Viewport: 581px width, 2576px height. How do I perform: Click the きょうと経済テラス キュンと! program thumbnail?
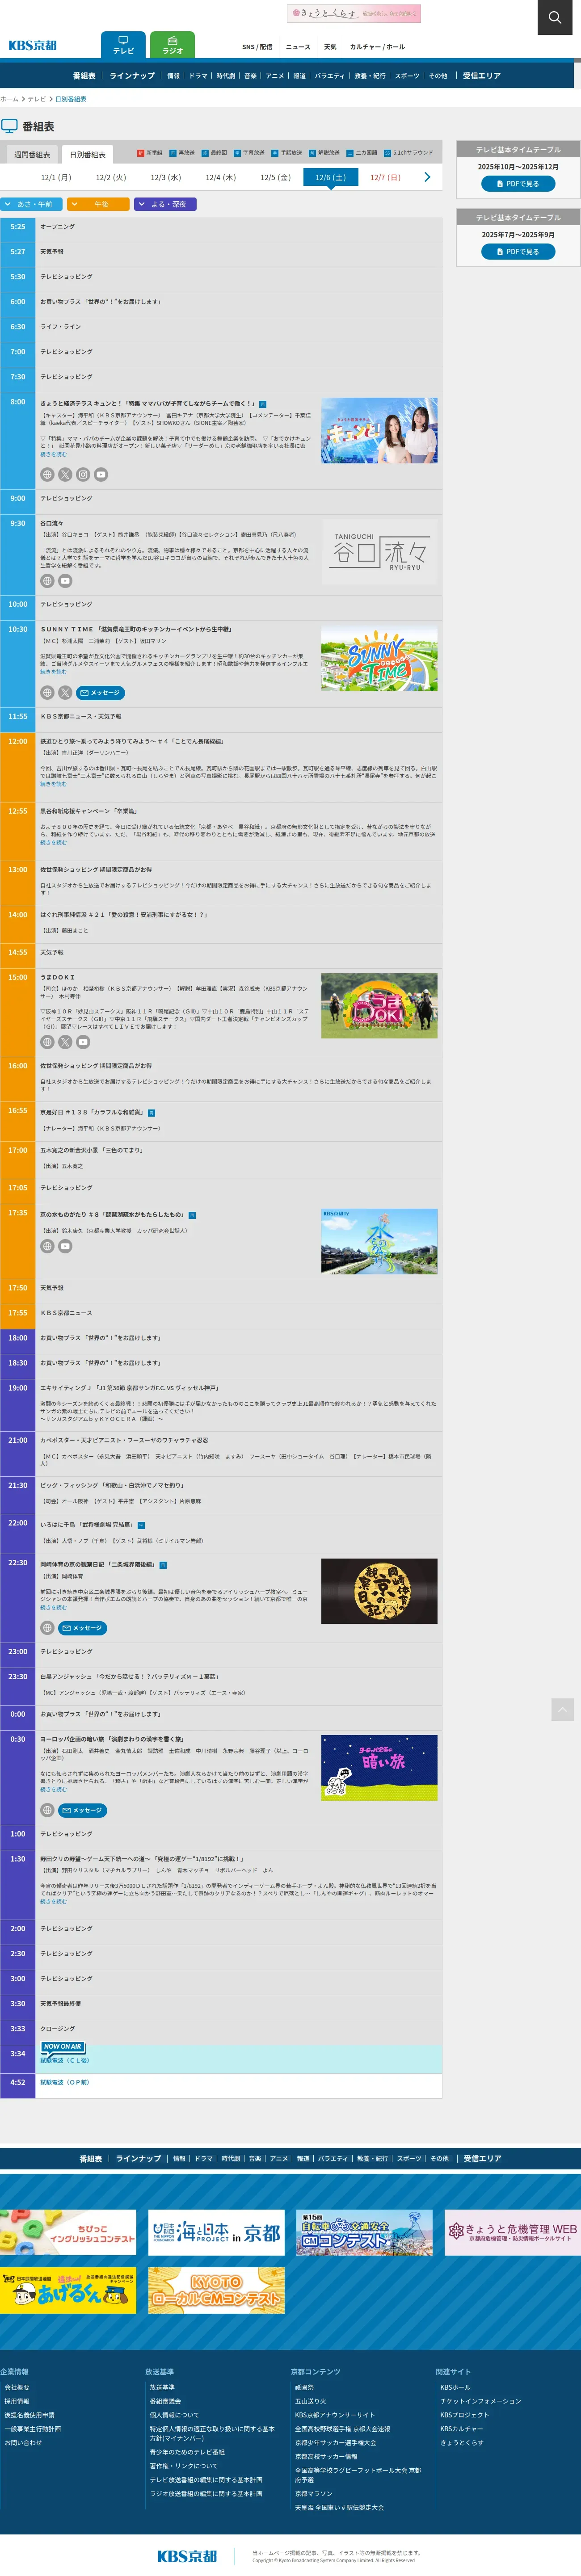point(379,430)
